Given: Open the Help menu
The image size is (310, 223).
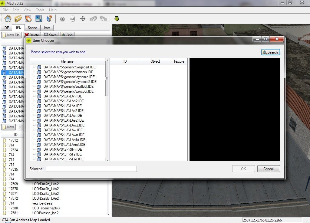Looking at the screenshot, I should (x=53, y=10).
